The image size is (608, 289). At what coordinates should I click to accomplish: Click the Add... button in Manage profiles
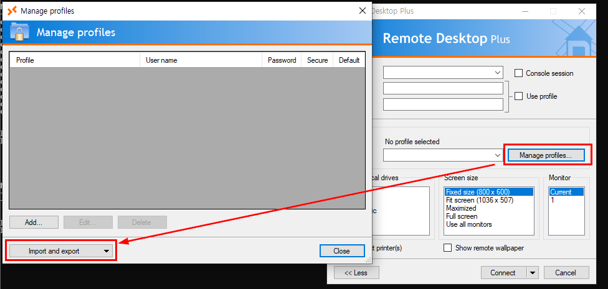(x=34, y=222)
